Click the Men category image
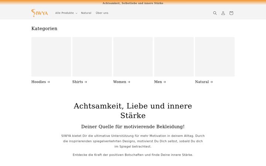The width and height of the screenshot is (266, 166). [x=174, y=57]
